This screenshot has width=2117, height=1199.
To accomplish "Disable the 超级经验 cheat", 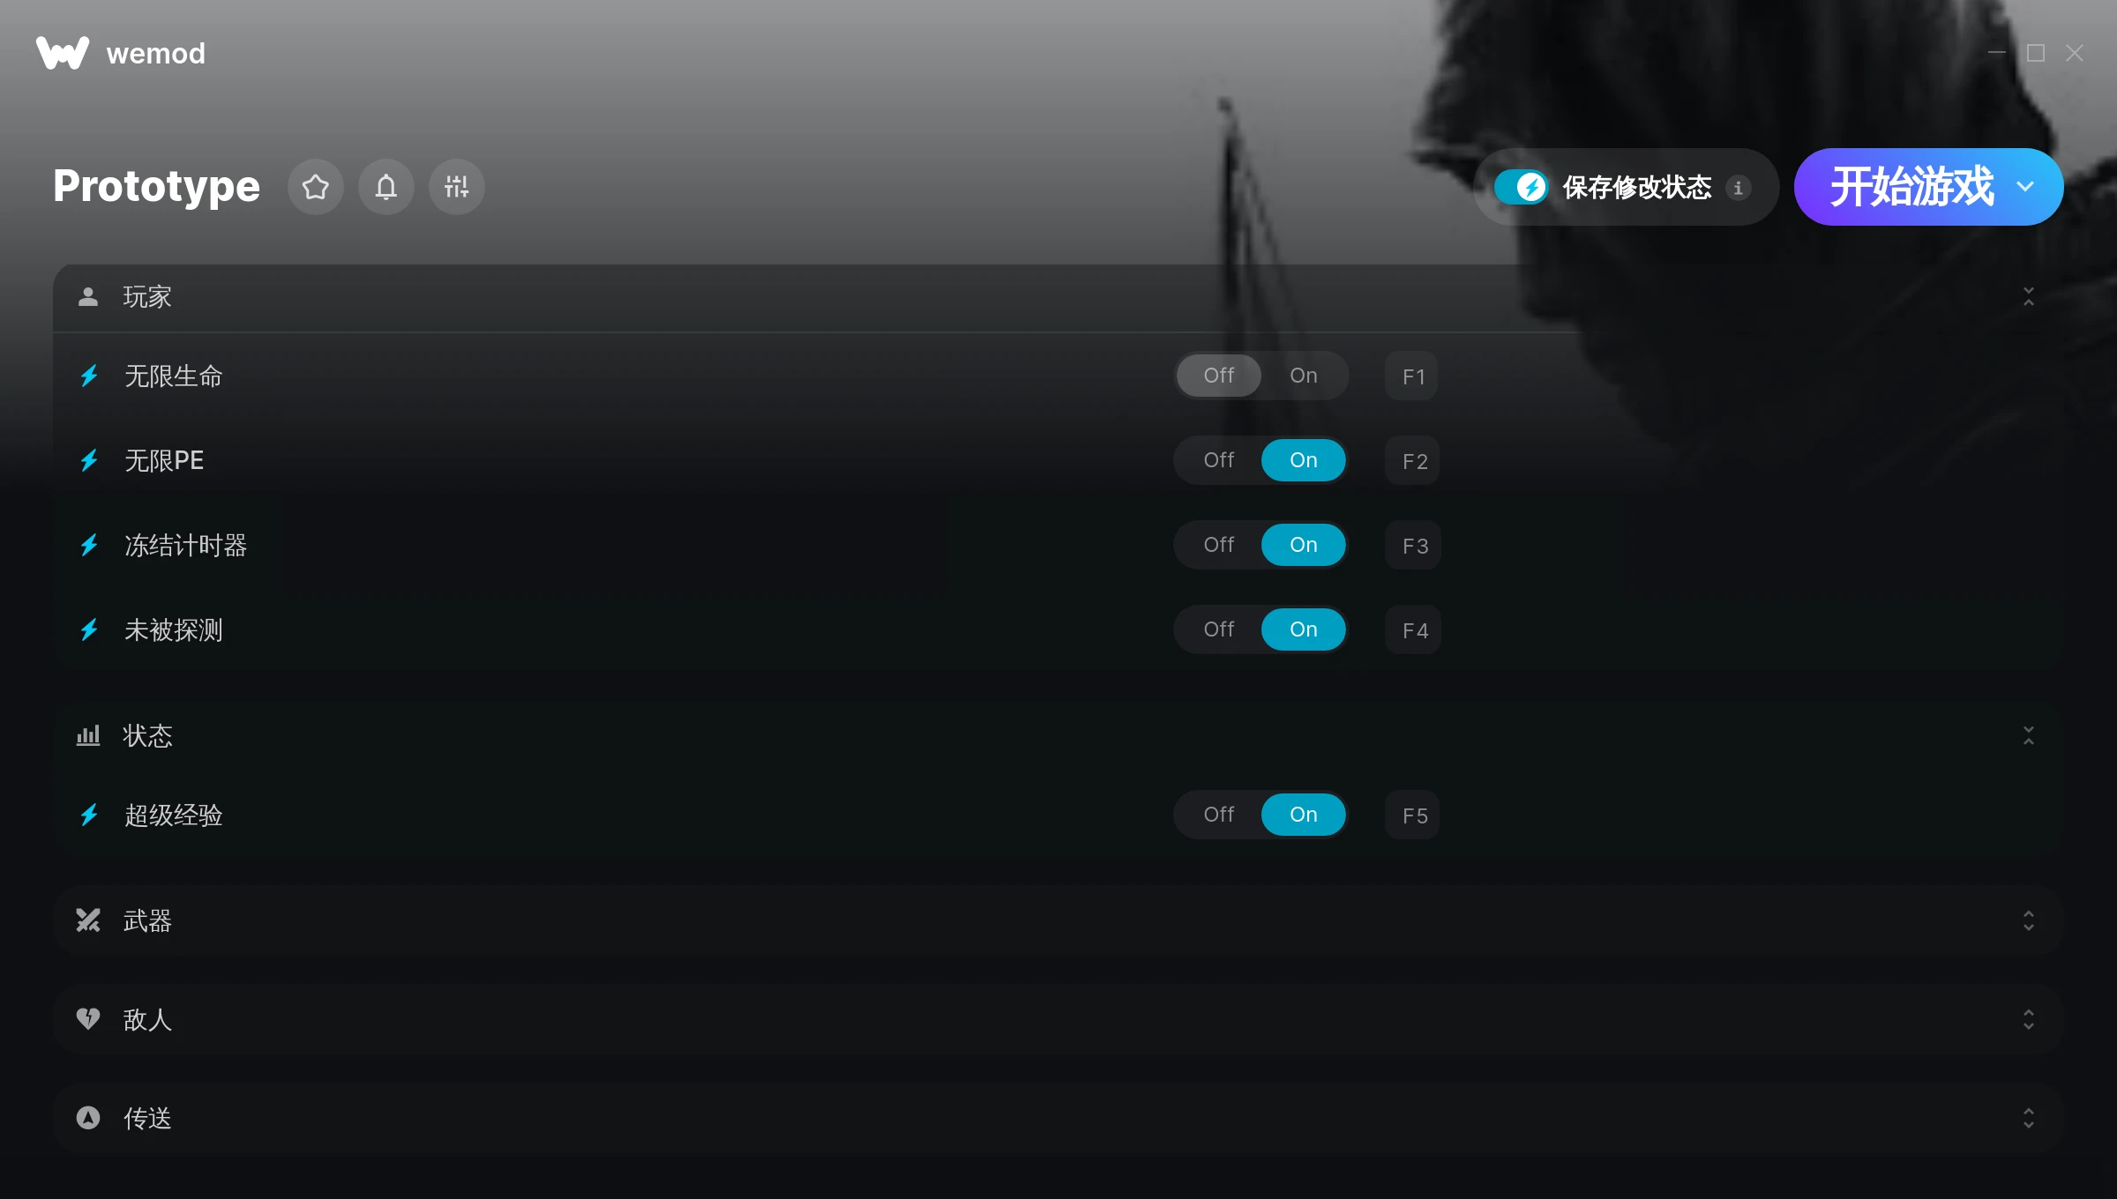I will click(x=1219, y=815).
